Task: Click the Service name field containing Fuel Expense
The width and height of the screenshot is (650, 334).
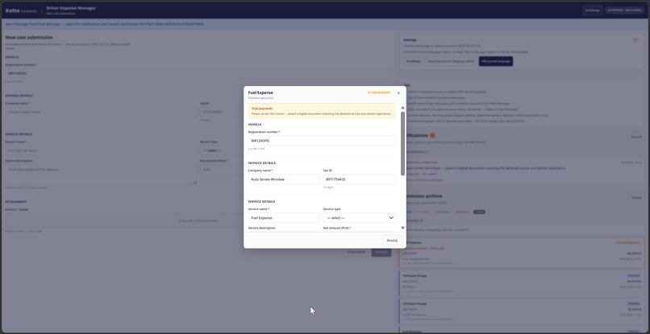Action: (x=284, y=217)
